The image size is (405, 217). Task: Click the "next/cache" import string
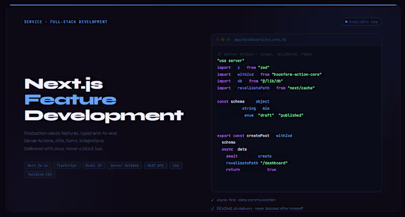point(301,88)
